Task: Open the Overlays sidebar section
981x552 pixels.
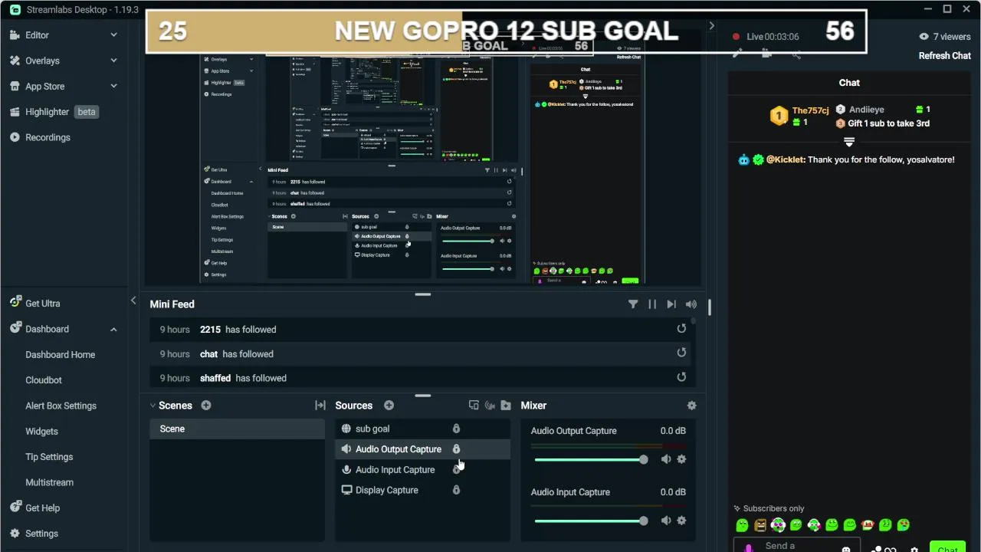Action: [42, 61]
